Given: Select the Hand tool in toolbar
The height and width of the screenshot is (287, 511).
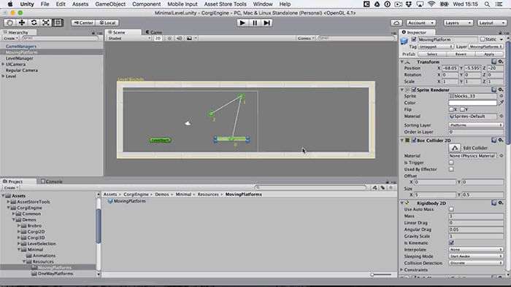Looking at the screenshot, I should [x=9, y=23].
